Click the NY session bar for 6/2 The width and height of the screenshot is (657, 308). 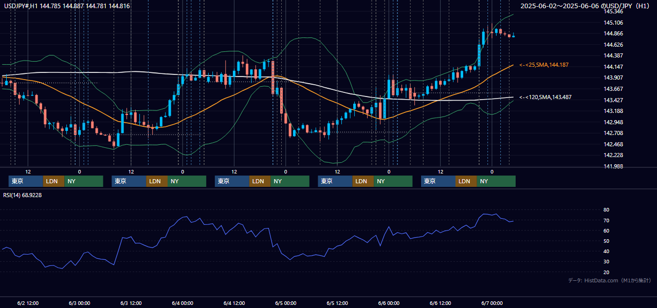84,181
